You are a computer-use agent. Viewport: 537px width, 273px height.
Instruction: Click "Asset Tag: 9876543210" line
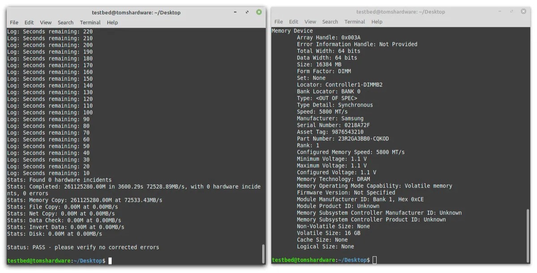(x=330, y=132)
